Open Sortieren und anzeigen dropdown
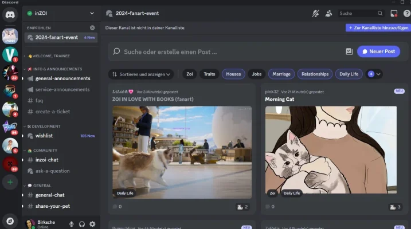 141,74
